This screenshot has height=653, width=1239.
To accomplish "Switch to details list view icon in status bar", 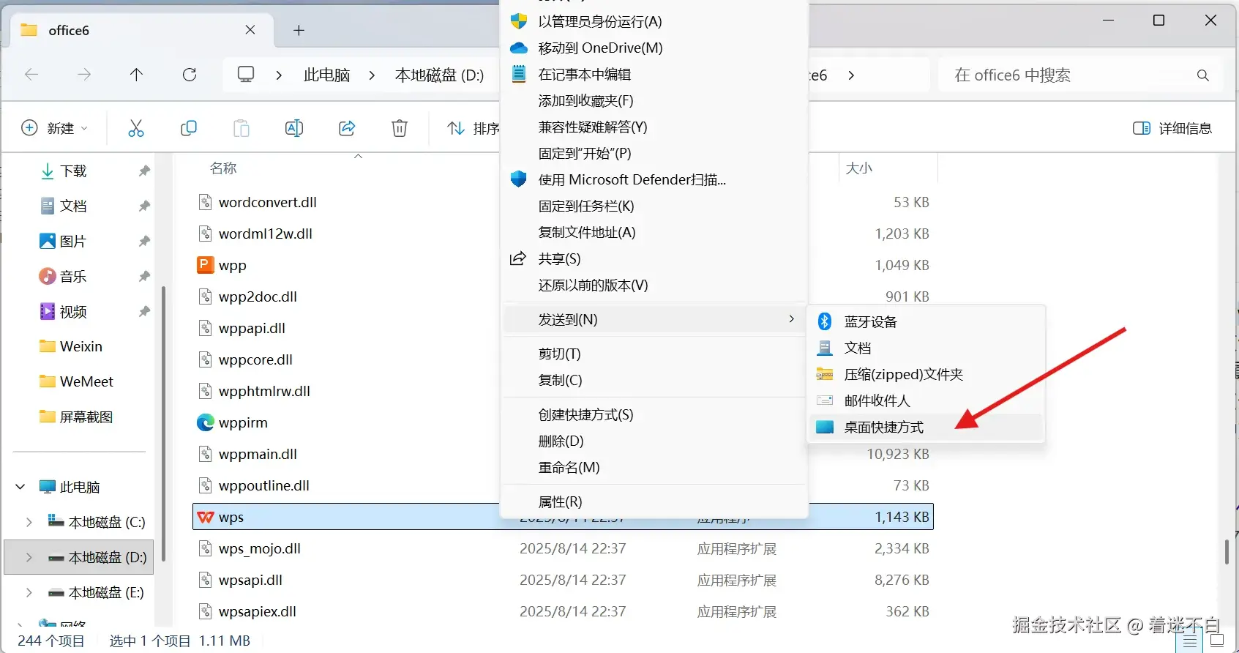I will pos(1191,641).
